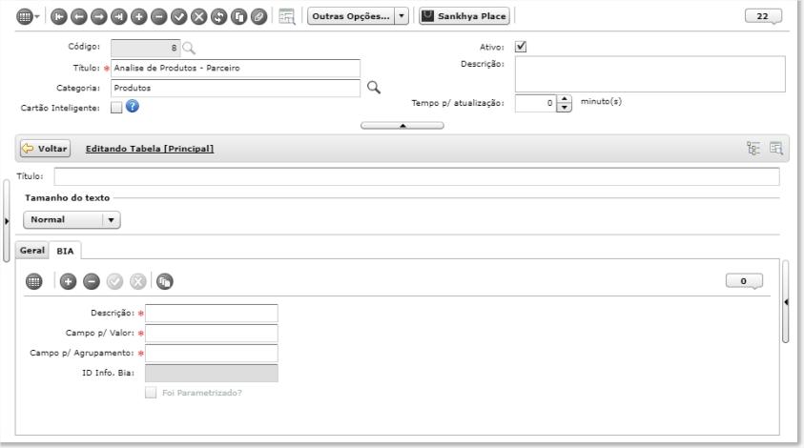Viewport: 804px width, 448px height.
Task: Open table preview icon in Editando Tabela bar
Action: point(775,149)
